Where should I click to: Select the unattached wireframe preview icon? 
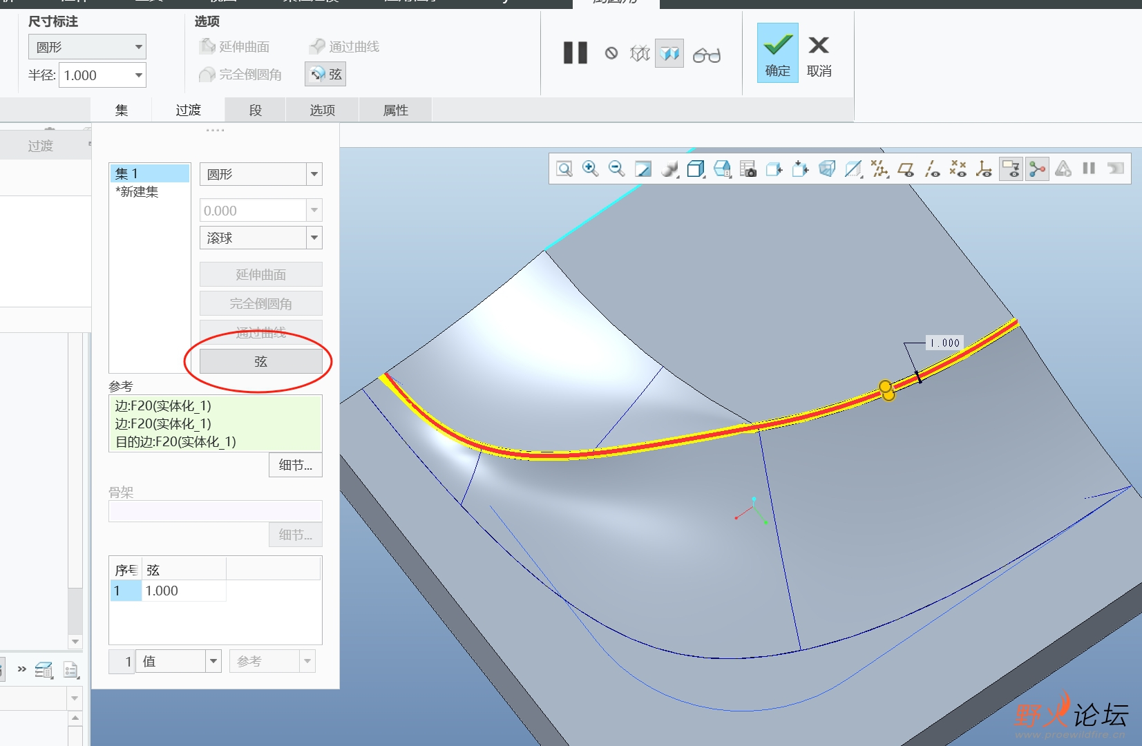click(640, 53)
